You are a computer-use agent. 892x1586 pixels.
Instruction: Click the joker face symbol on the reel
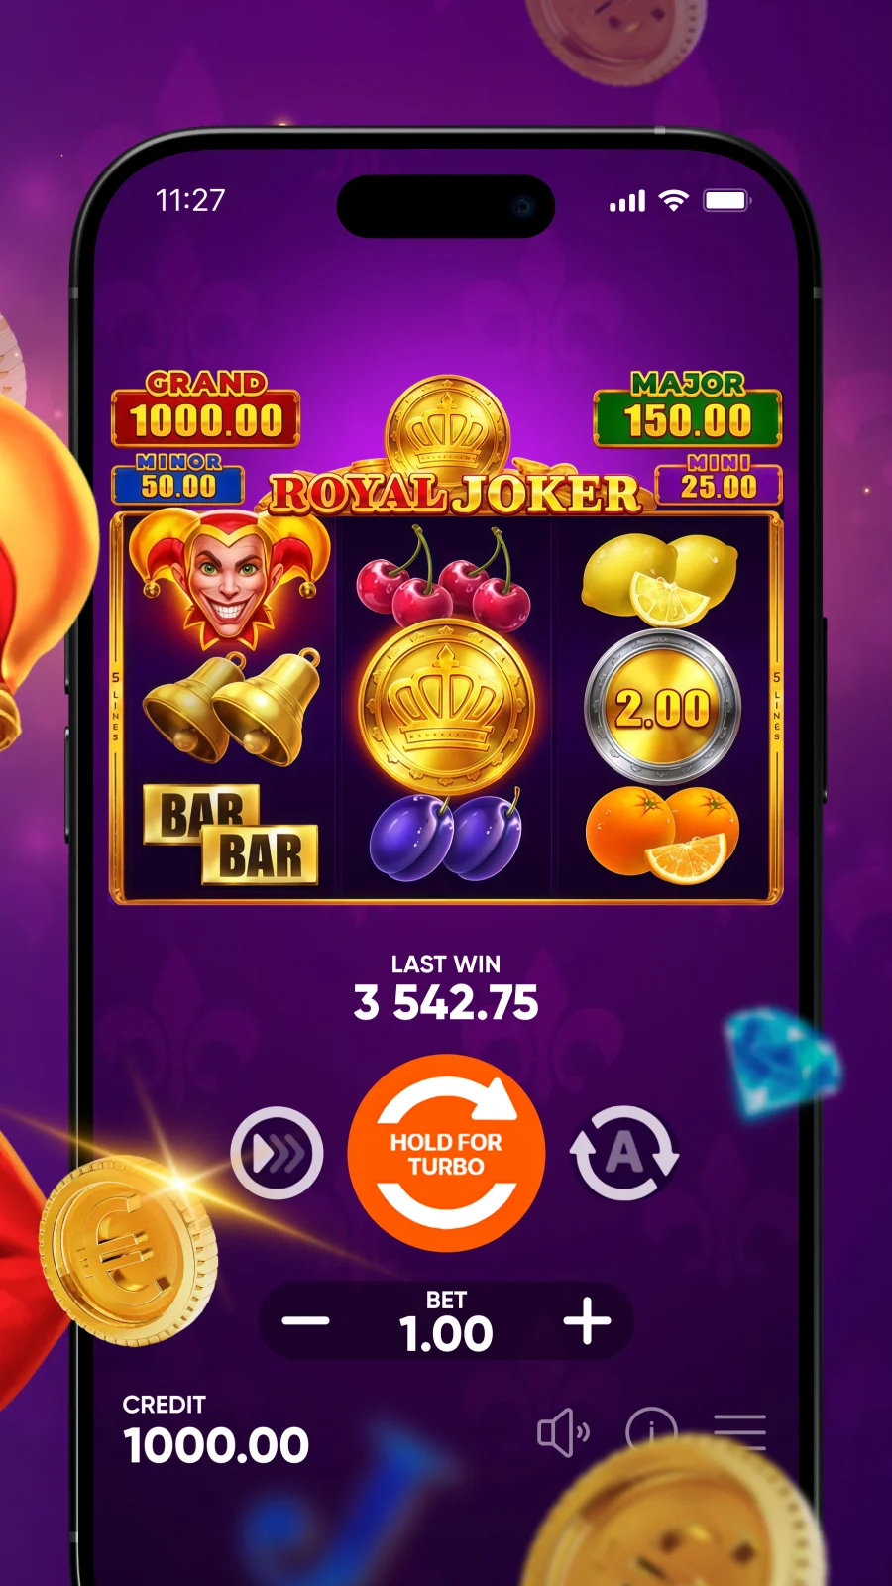[228, 577]
